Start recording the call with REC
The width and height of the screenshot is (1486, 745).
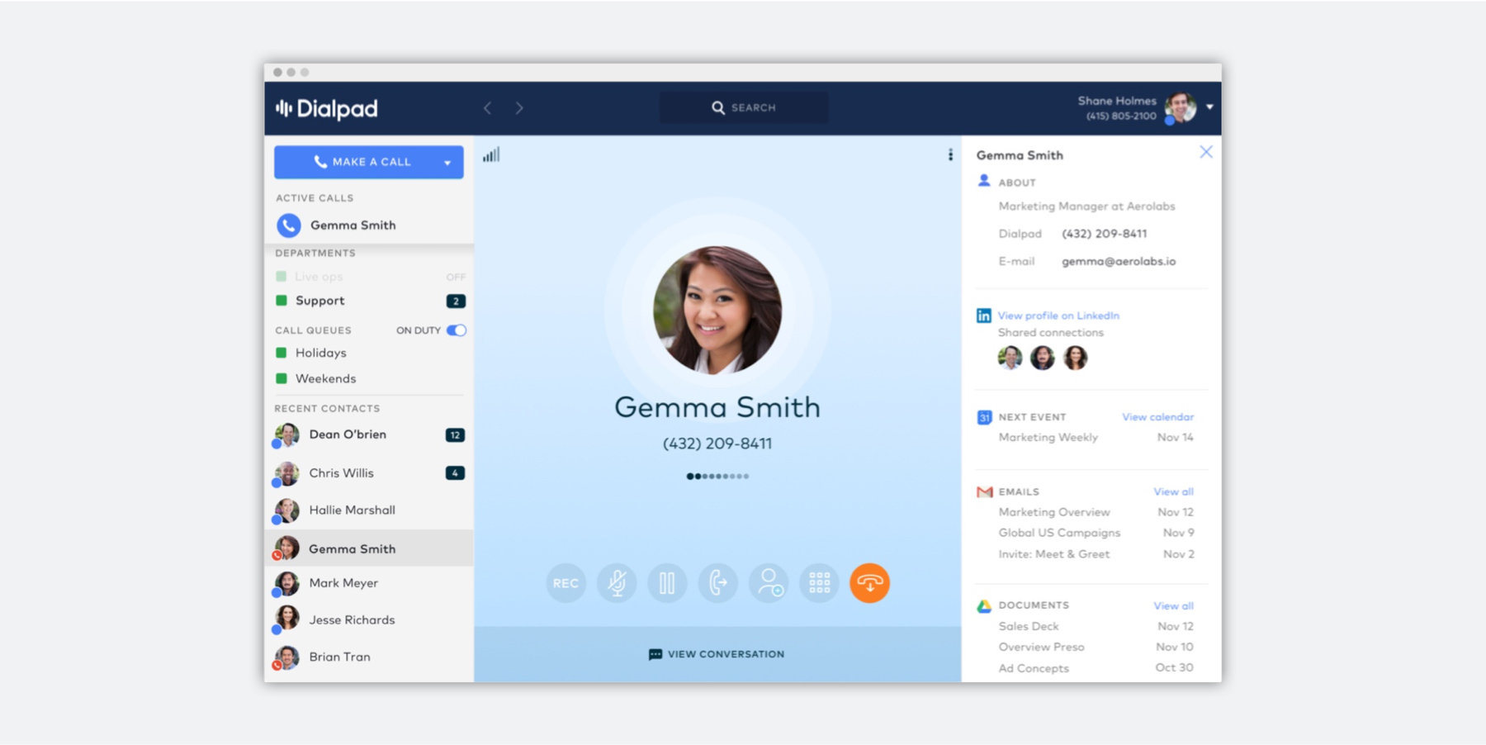pyautogui.click(x=566, y=583)
